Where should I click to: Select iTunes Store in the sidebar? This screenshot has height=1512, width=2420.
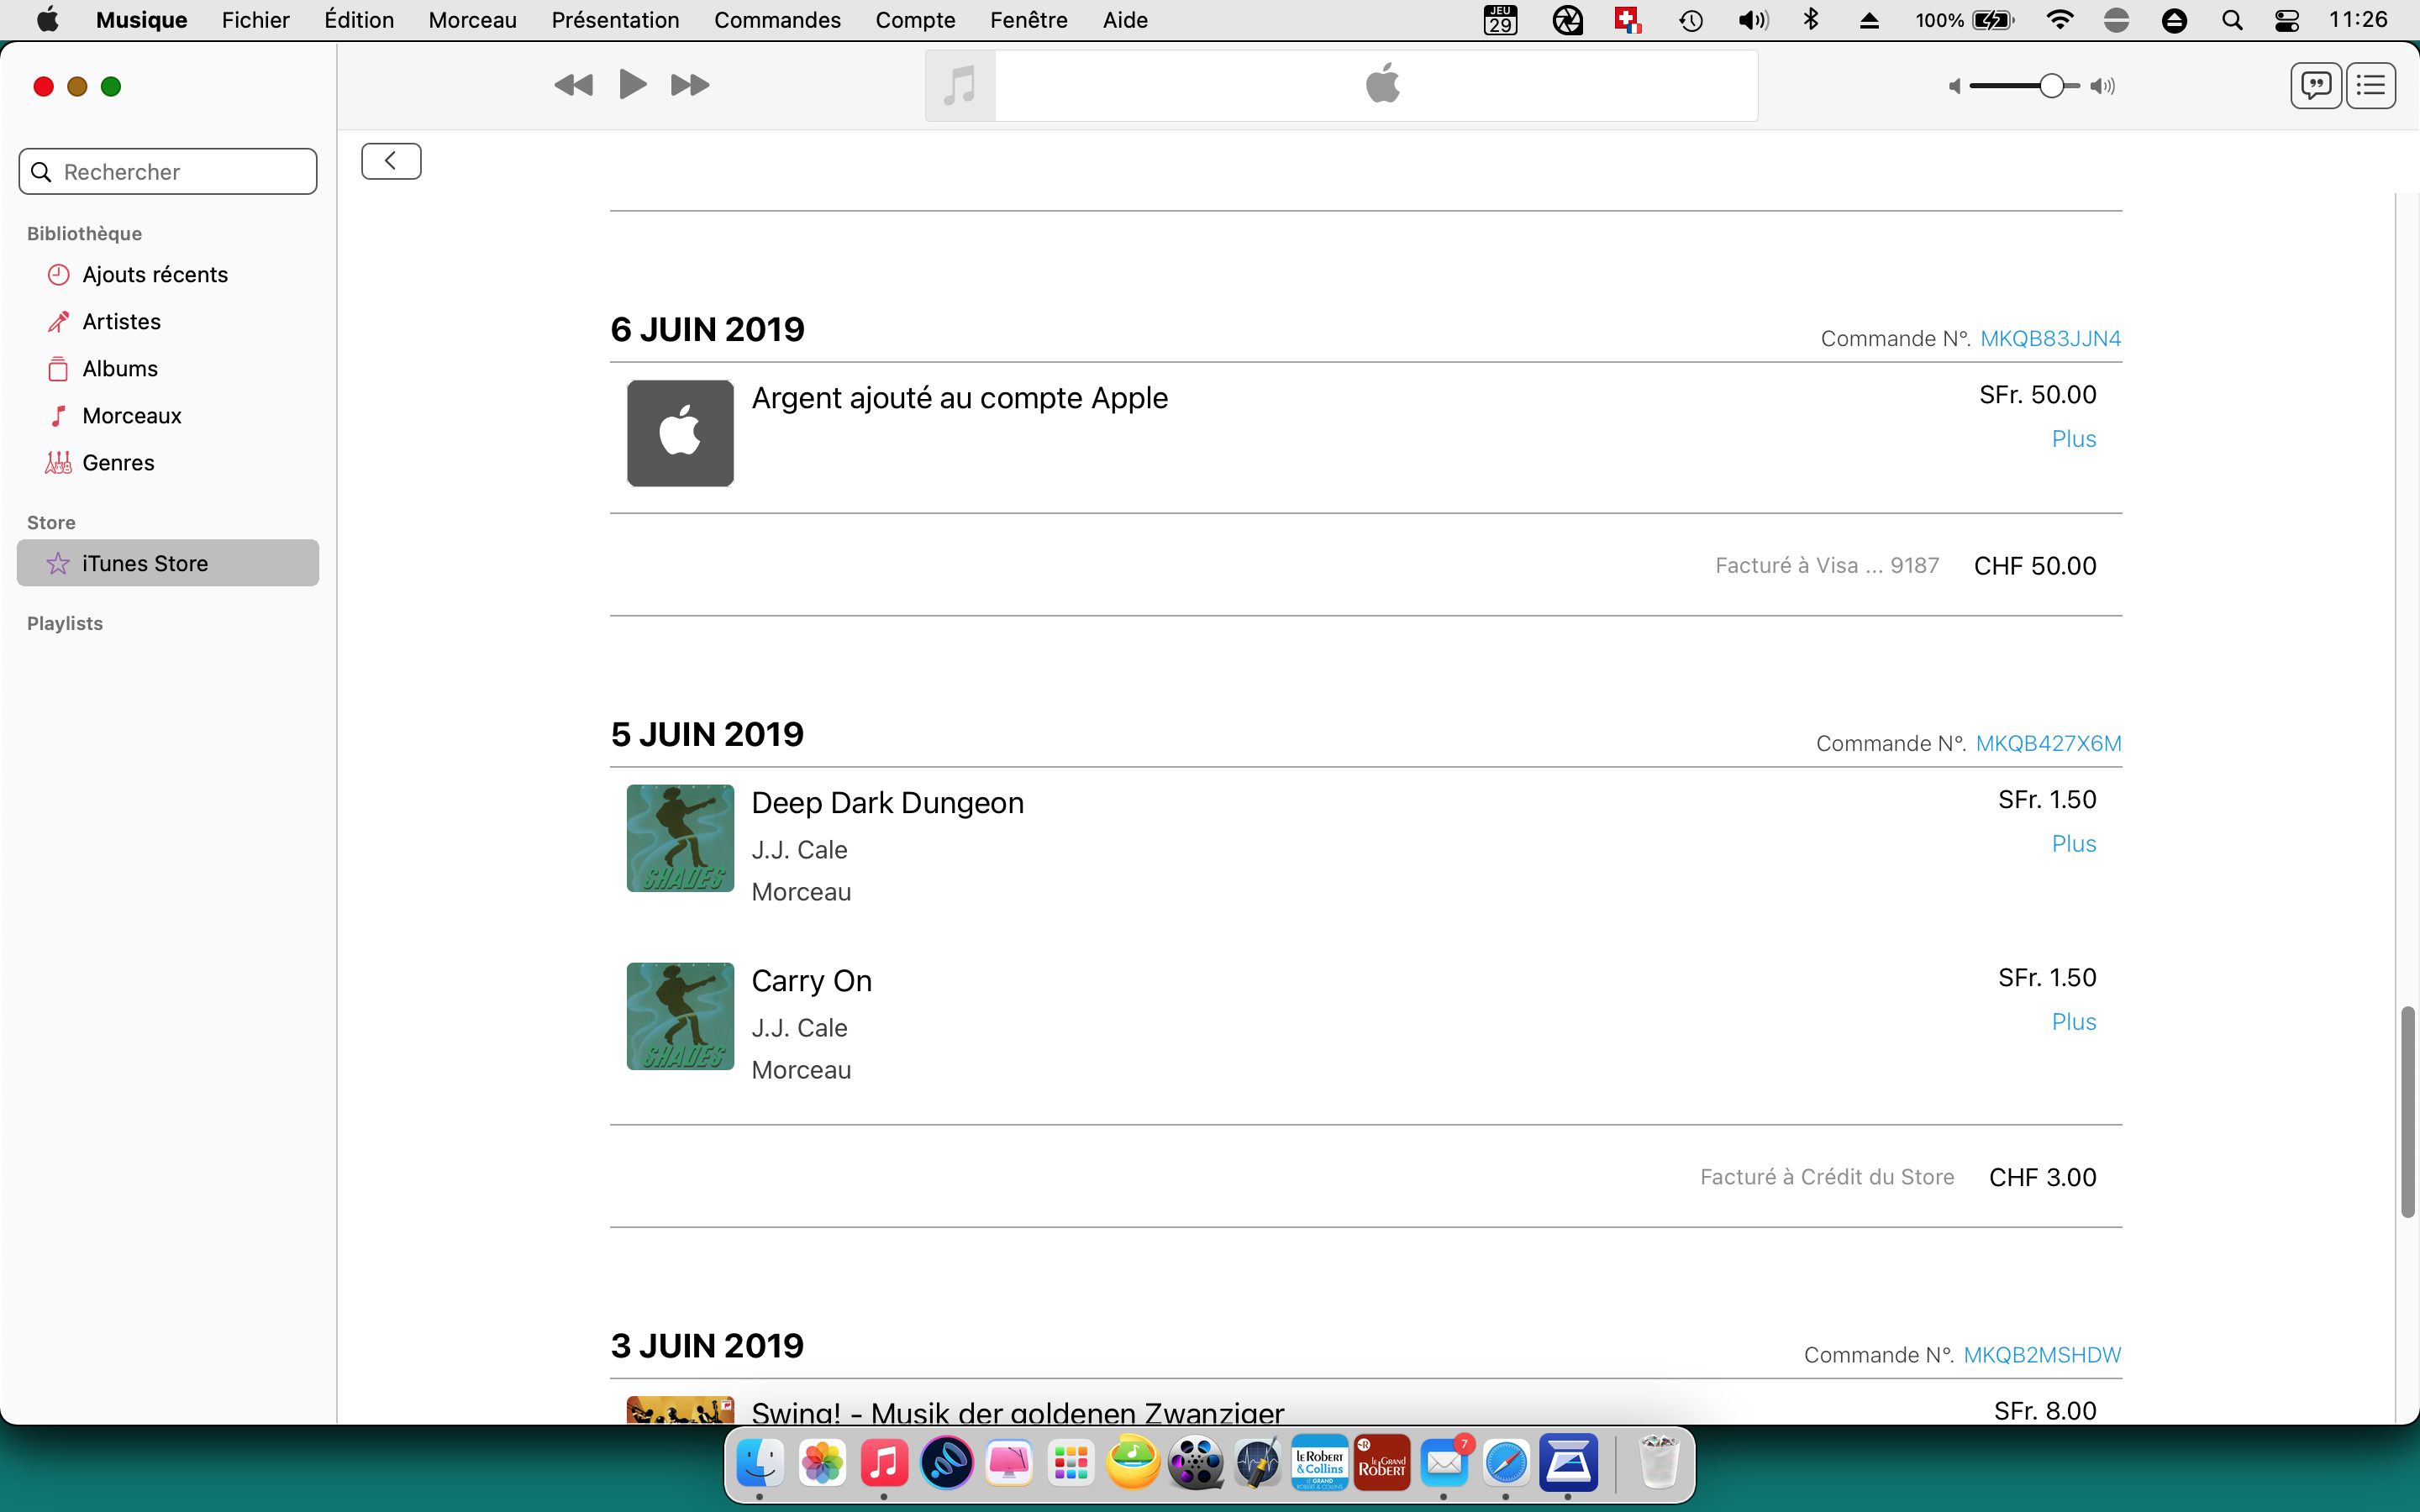[145, 564]
